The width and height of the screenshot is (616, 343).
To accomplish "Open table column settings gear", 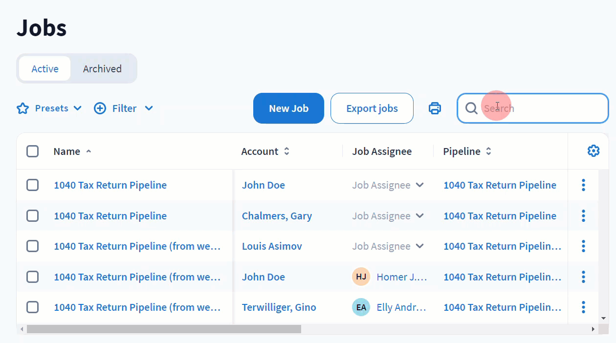I will click(593, 151).
